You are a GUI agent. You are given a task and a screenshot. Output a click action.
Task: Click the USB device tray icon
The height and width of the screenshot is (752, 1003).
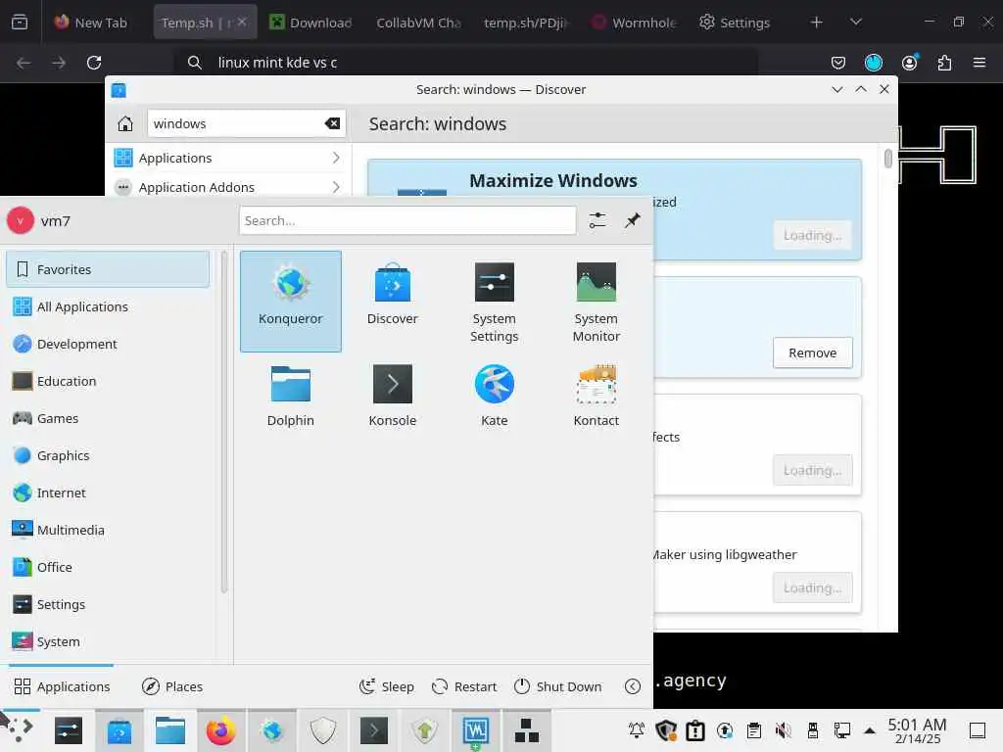coord(812,730)
